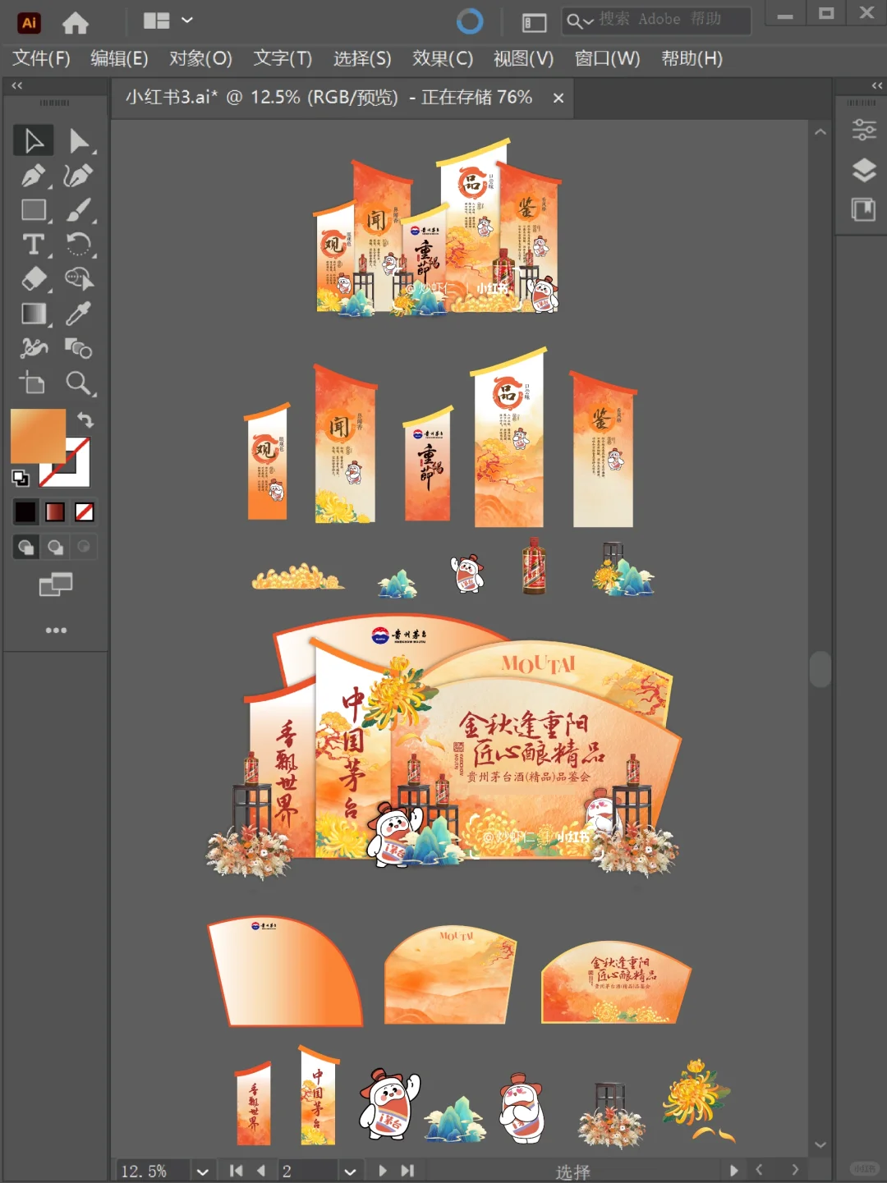887x1183 pixels.
Task: Swap fill and stroke colors
Action: 85,420
